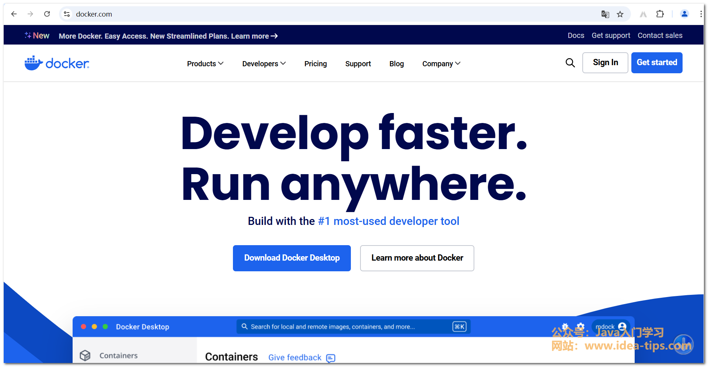Click the green dot in Docker Desktop window

tap(105, 327)
